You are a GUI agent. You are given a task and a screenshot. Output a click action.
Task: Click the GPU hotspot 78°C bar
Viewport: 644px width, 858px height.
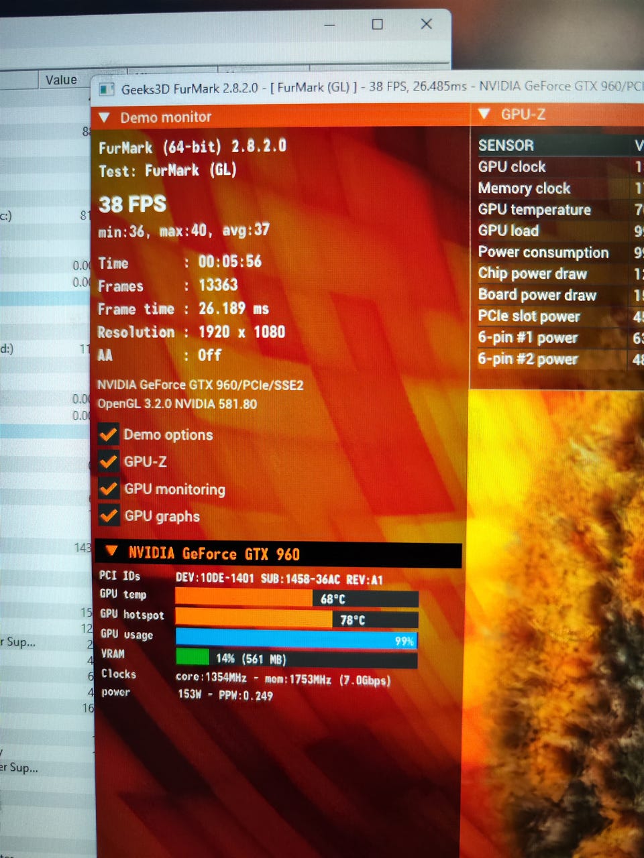pos(297,619)
